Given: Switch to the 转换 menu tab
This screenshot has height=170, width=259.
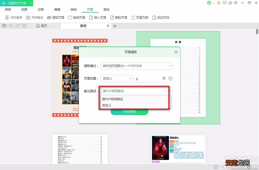Looking at the screenshot, I should (74, 10).
